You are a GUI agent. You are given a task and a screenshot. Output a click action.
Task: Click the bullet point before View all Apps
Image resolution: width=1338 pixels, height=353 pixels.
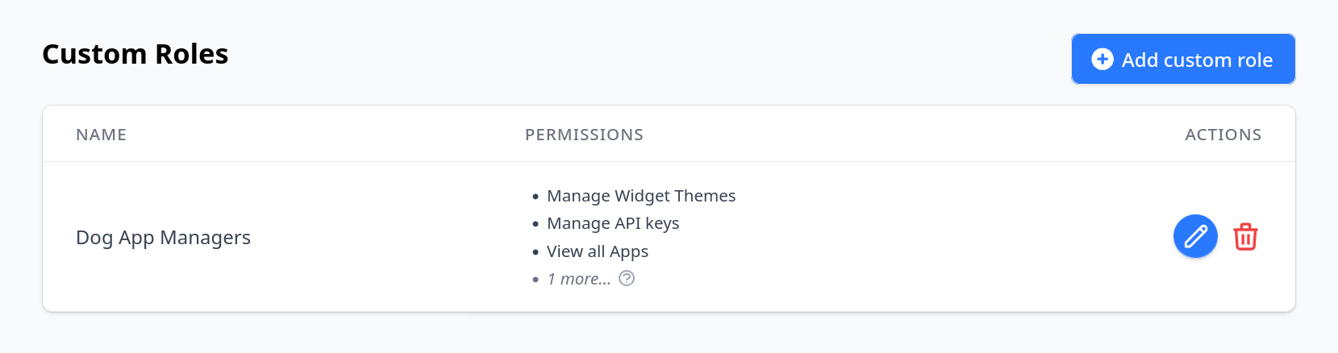click(536, 252)
